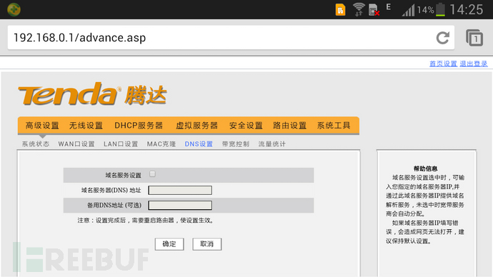Click the 确定 confirm button
Screen dimensions: 493x277
coord(169,244)
